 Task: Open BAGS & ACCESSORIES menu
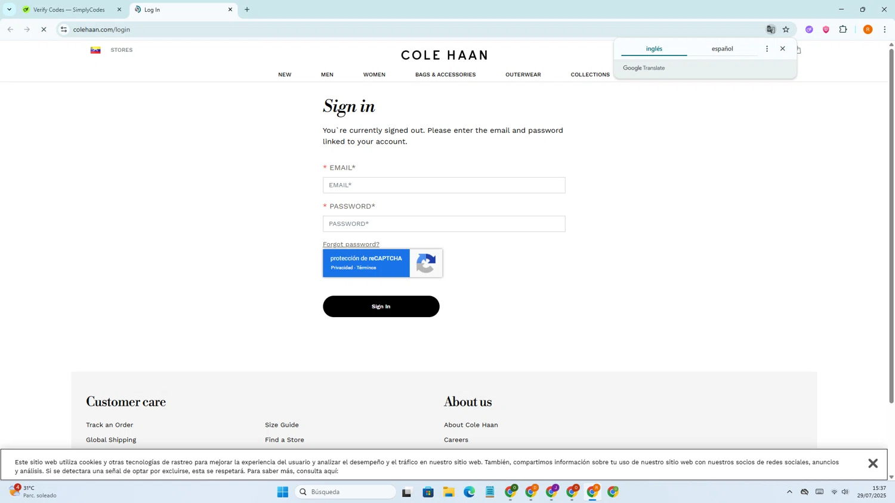point(445,74)
